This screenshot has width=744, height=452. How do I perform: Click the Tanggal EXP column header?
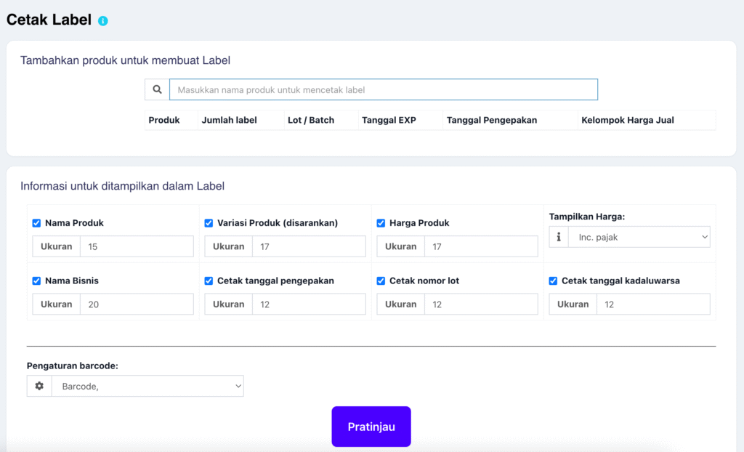click(x=389, y=120)
